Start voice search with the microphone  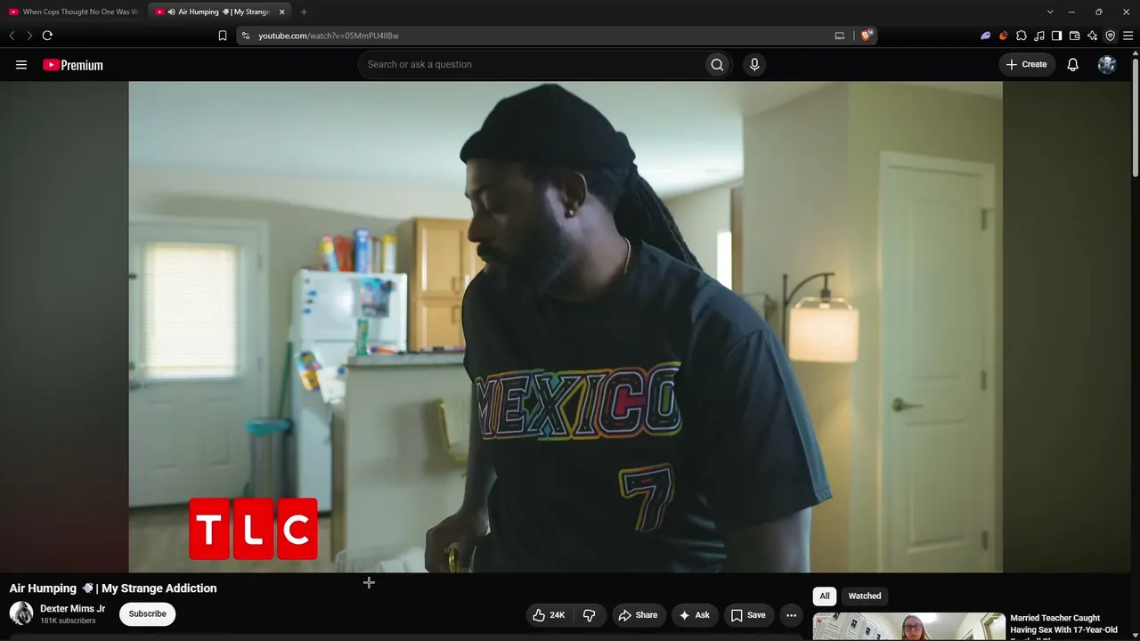coord(754,64)
